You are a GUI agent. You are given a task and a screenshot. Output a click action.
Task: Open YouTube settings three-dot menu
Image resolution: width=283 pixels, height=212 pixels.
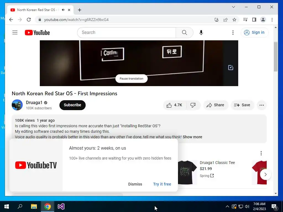pos(233,33)
